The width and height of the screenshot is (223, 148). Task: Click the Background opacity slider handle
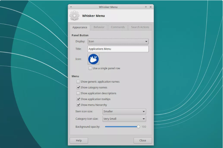[x=138, y=127]
